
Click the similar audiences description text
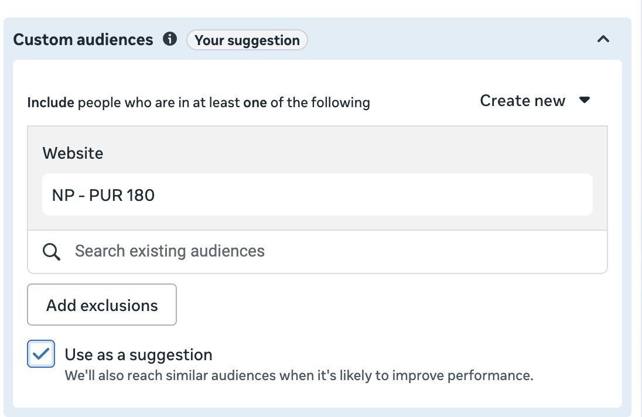click(299, 375)
